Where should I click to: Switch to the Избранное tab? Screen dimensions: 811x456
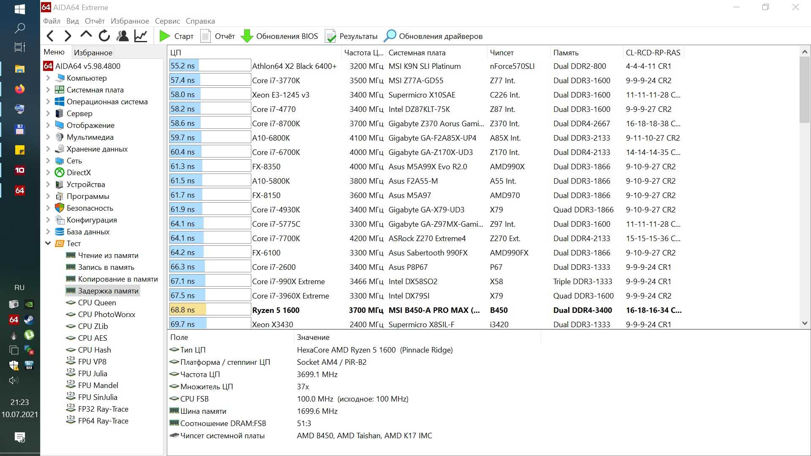[x=93, y=52]
